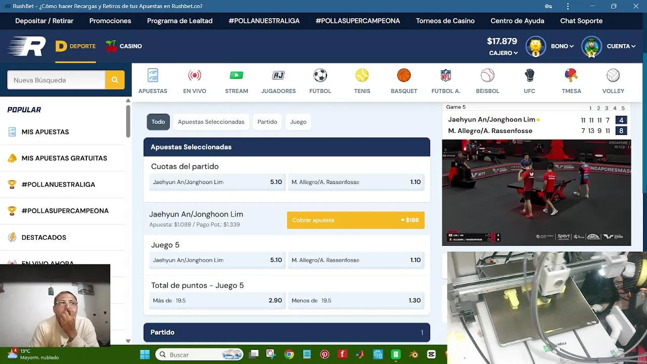Open Depositar / Retirar

tap(44, 21)
